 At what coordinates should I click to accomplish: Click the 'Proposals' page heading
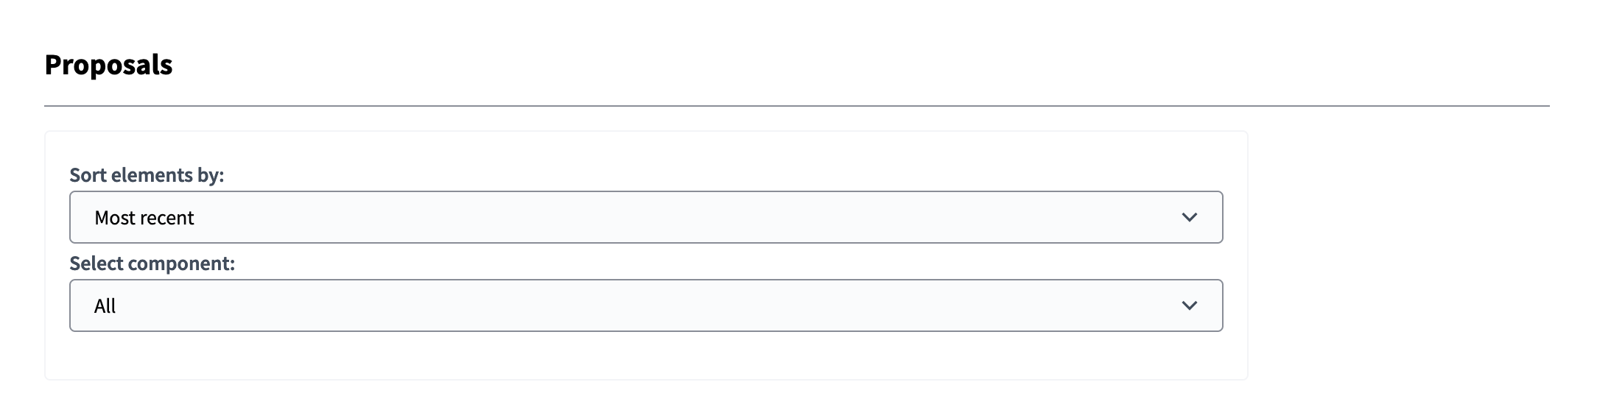coord(108,65)
